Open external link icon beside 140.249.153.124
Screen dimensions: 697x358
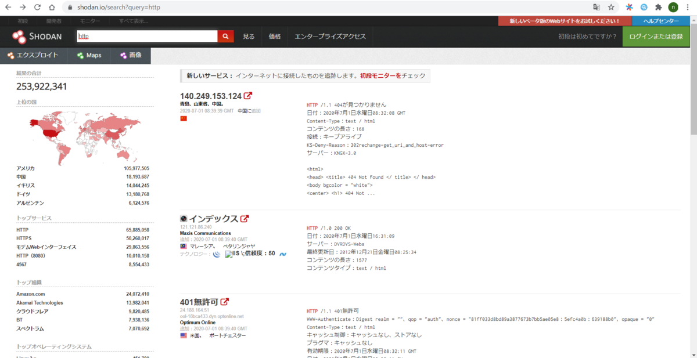[248, 96]
